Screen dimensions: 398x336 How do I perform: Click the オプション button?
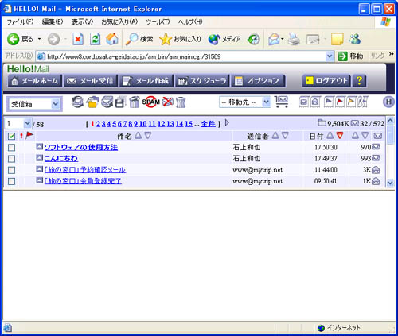coord(258,81)
